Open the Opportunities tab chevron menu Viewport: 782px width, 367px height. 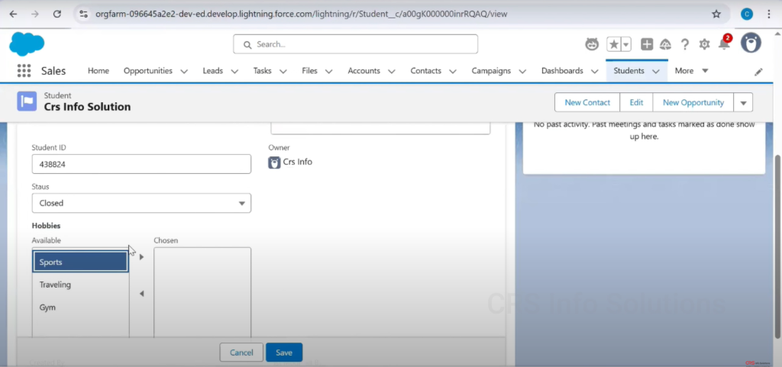pyautogui.click(x=184, y=71)
